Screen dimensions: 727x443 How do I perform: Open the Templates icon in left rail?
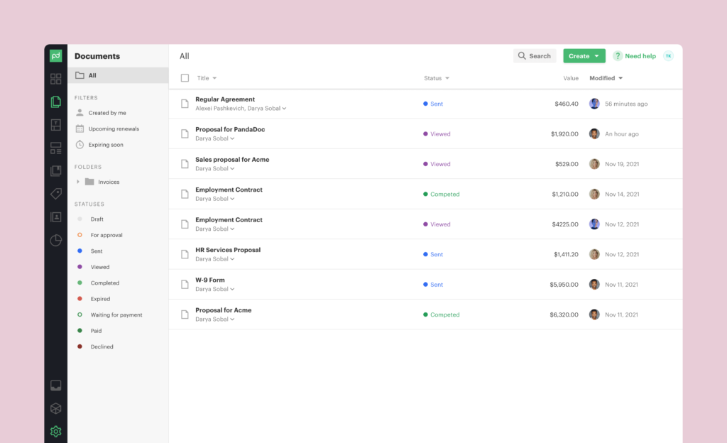[x=55, y=125]
